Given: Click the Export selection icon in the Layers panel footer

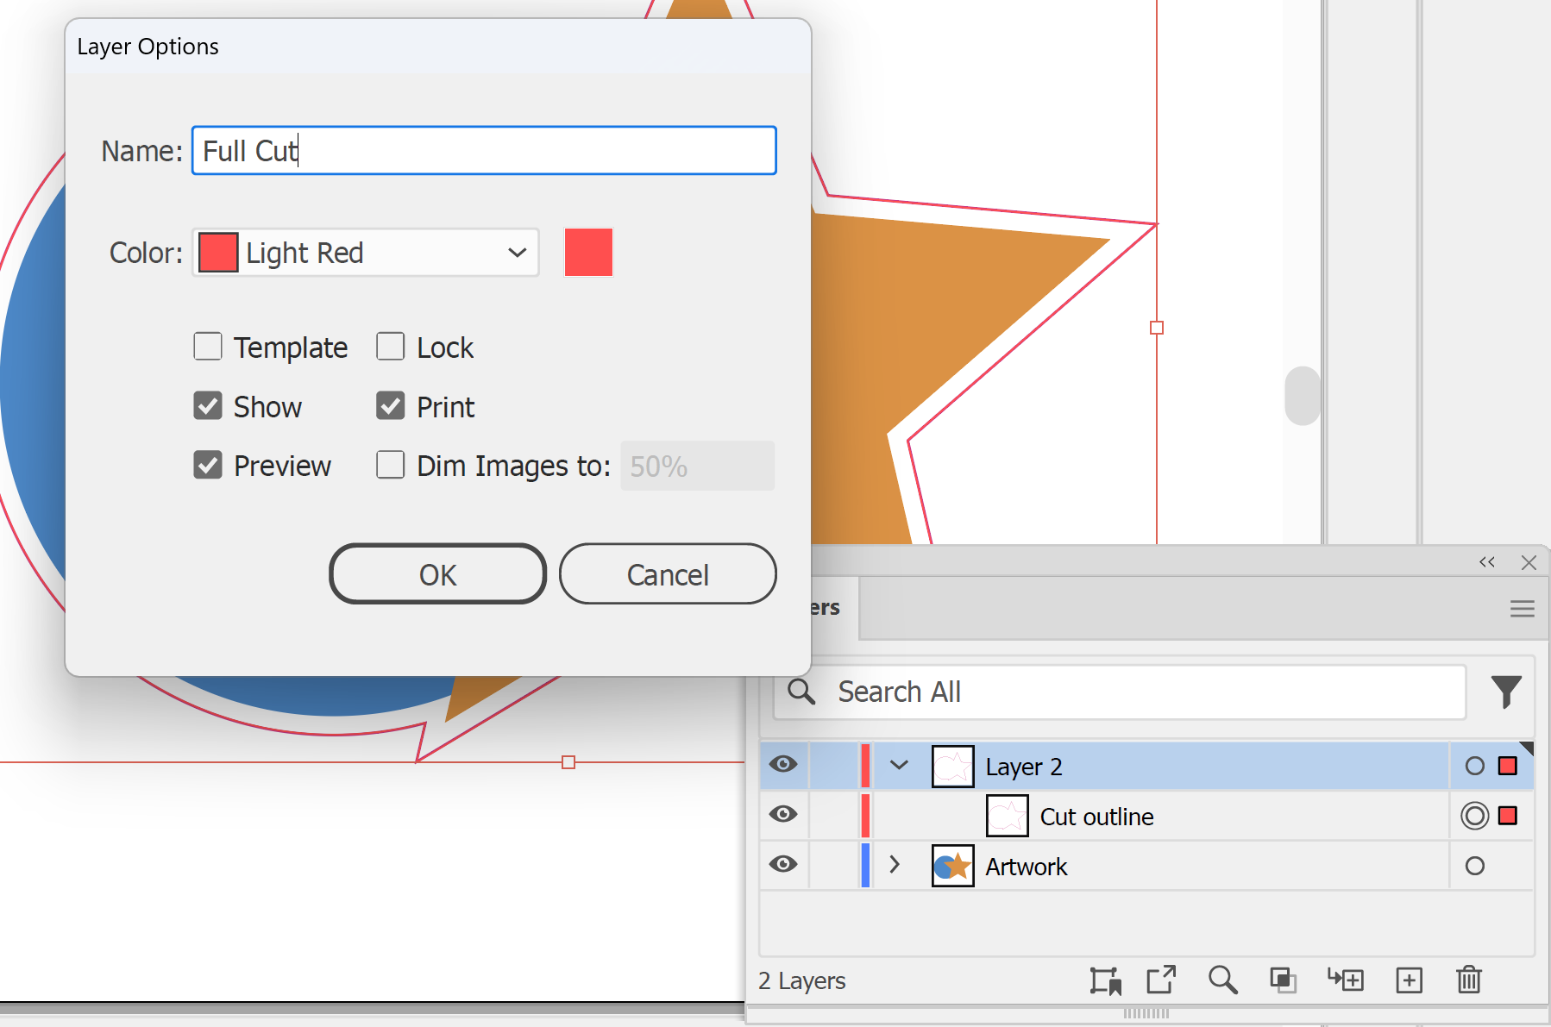Looking at the screenshot, I should [1161, 980].
